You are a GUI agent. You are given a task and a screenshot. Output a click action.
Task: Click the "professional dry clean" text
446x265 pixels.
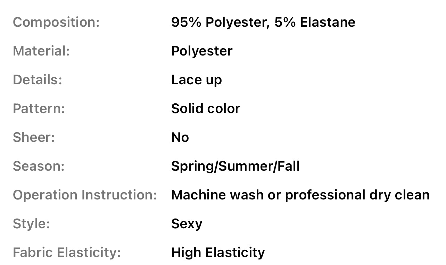[357, 195]
